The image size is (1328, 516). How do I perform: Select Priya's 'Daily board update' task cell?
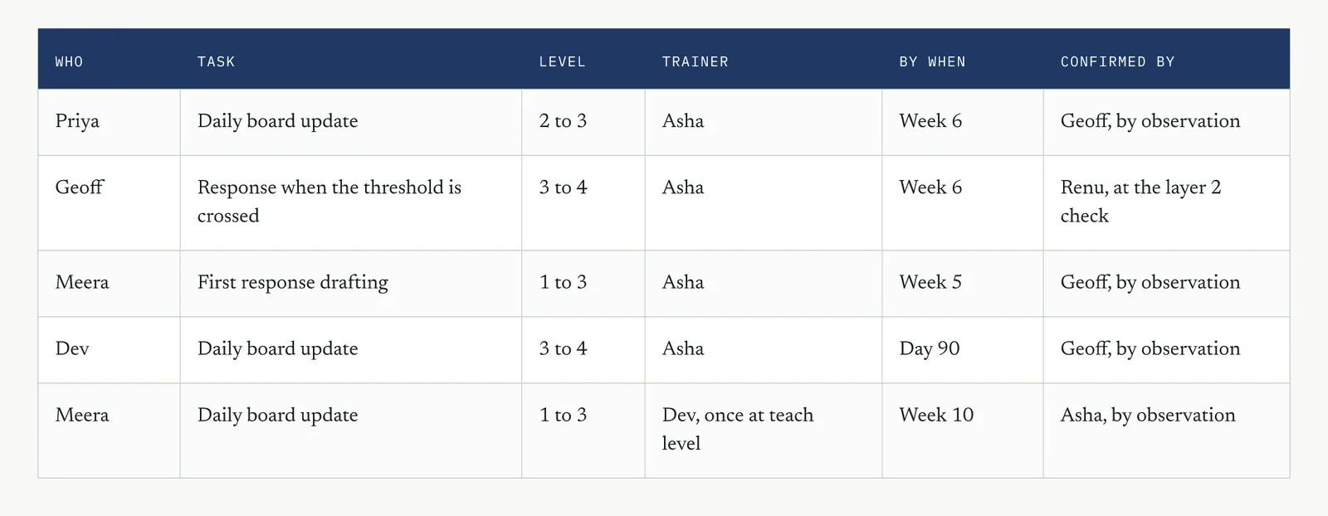click(x=350, y=122)
